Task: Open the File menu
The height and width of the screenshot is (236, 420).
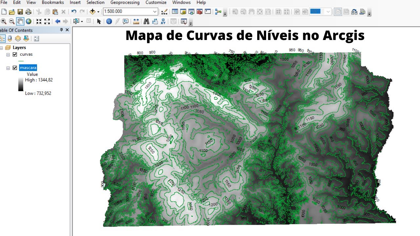Action: click(x=4, y=2)
